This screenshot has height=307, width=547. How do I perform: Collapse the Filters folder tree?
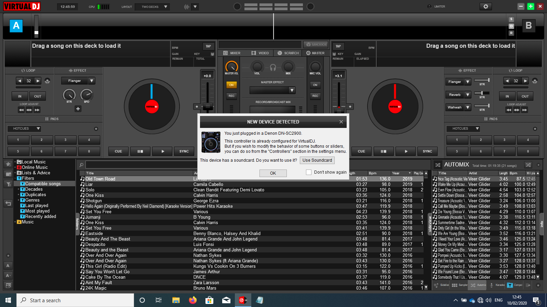coord(15,178)
